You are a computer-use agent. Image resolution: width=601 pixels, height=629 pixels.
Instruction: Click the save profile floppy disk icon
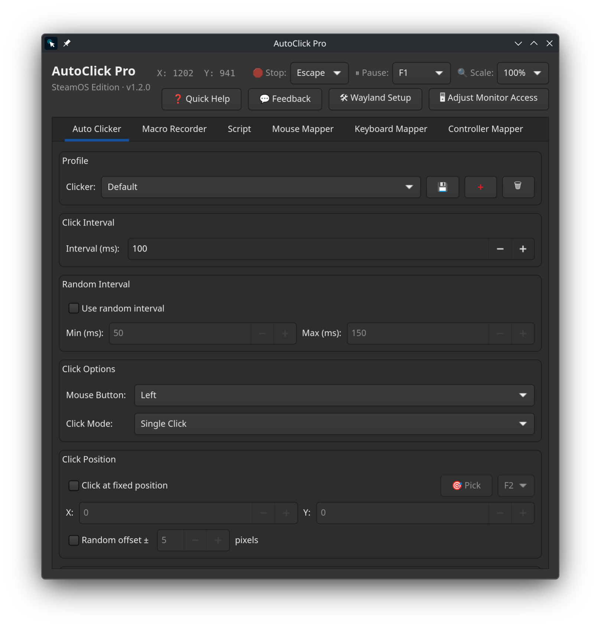pos(442,187)
